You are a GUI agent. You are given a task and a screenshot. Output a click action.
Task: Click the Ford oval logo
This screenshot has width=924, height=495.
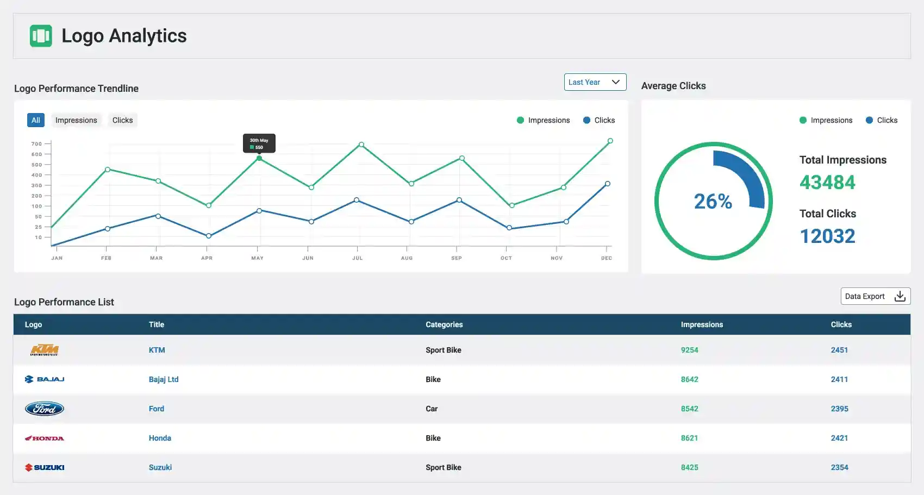pos(45,409)
